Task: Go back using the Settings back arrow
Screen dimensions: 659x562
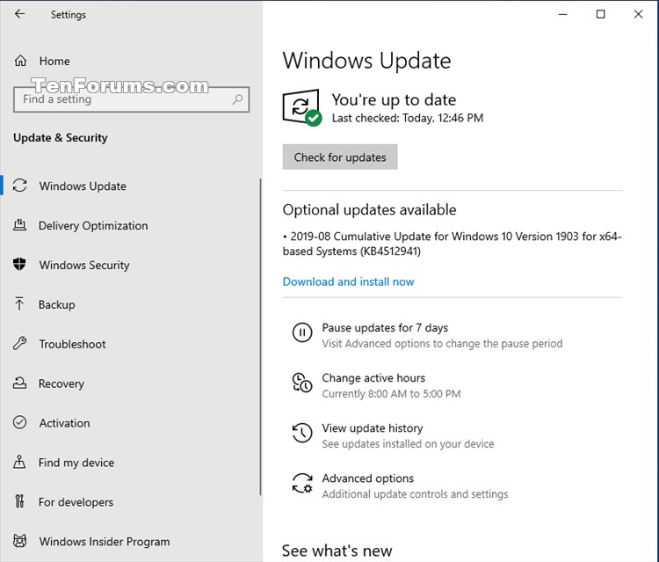Action: pyautogui.click(x=19, y=14)
